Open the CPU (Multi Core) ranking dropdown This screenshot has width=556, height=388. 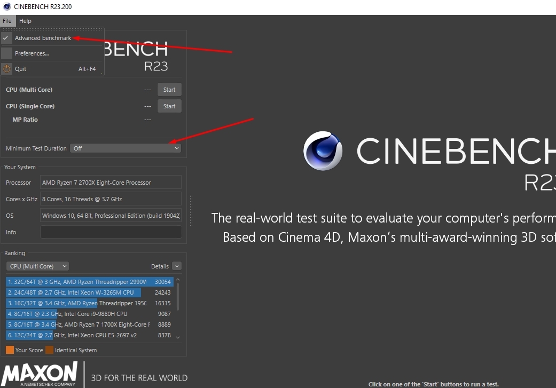point(37,266)
